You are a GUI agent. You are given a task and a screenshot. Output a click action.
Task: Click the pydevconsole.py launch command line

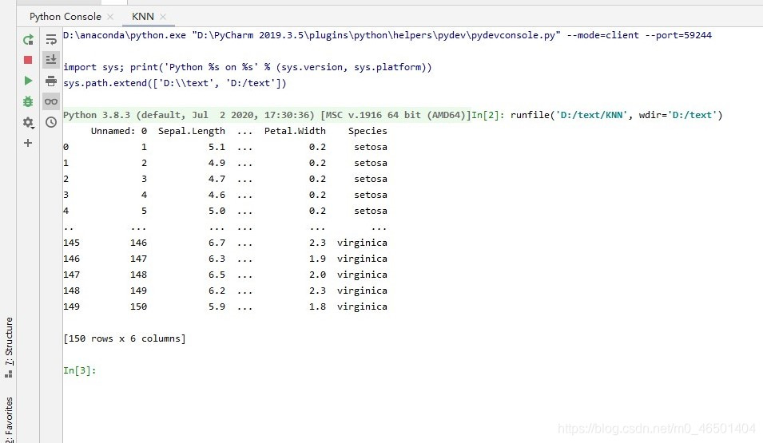(387, 35)
